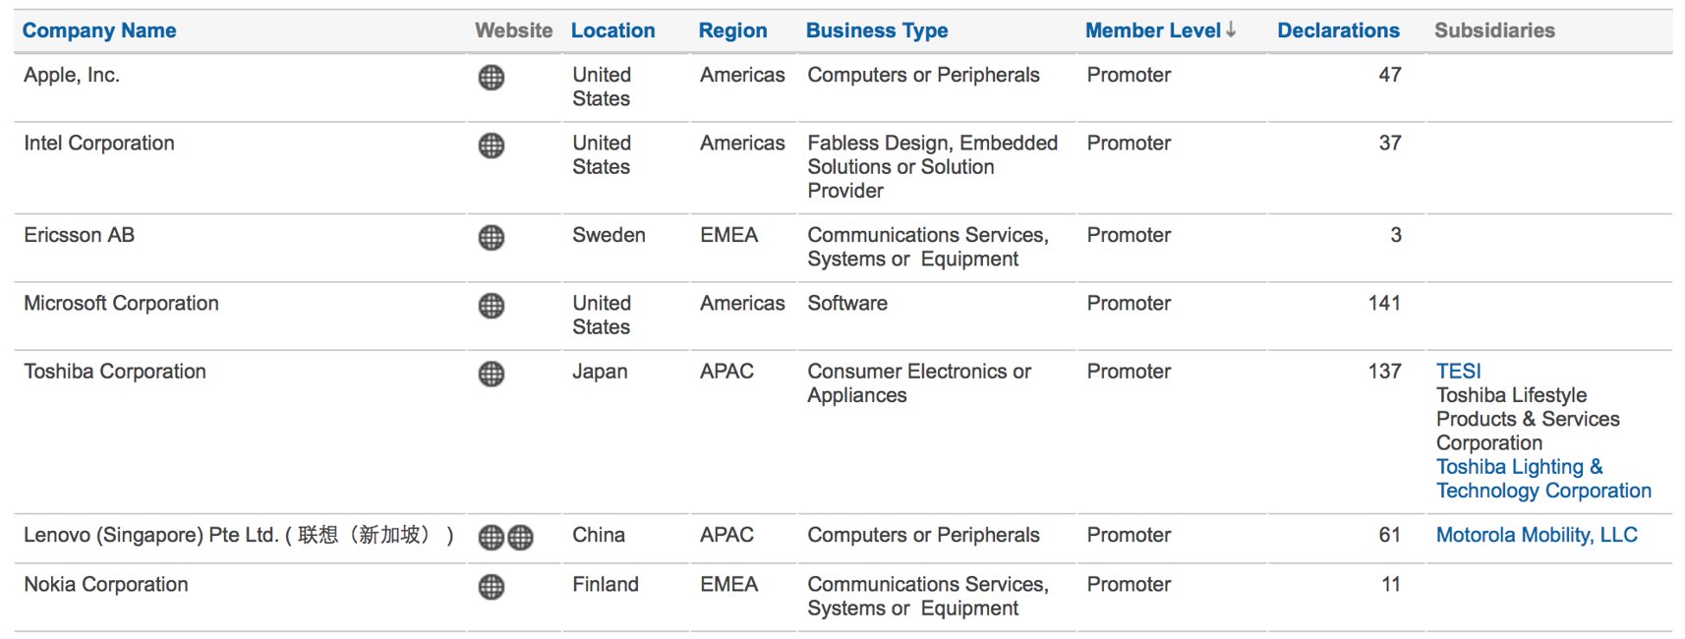
Task: Open the Motorola Mobility, LLC link
Action: (x=1537, y=535)
